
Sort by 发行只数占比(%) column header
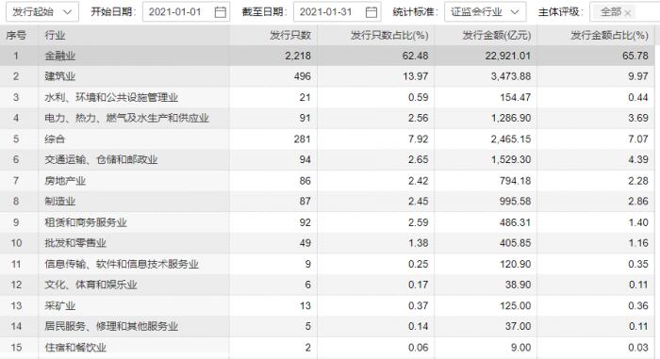[x=389, y=36]
